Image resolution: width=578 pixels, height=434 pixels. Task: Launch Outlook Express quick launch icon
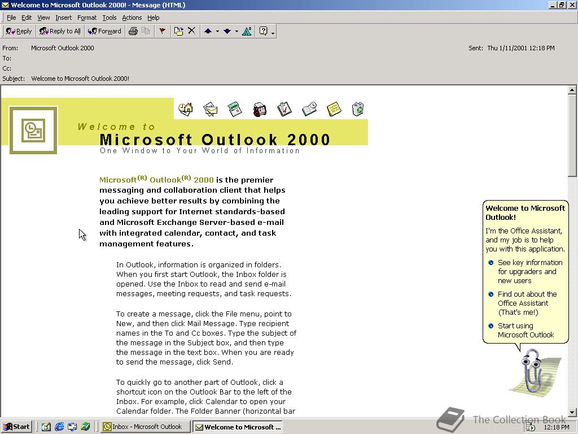[x=72, y=427]
